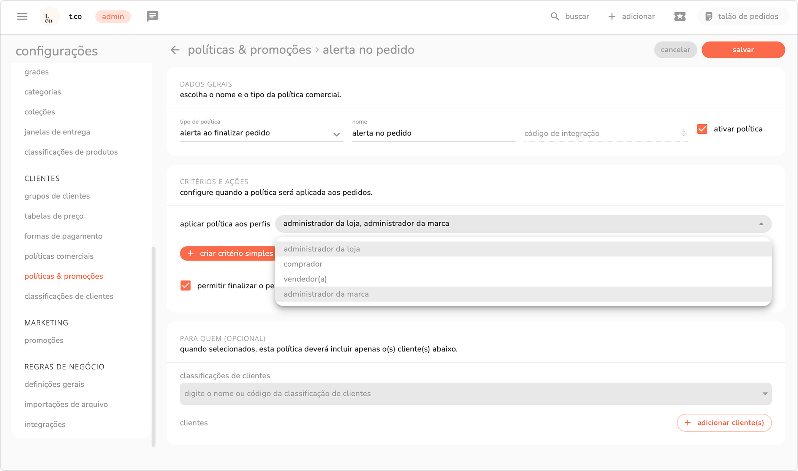Open the hamburger menu icon
This screenshot has width=798, height=471.
click(22, 16)
